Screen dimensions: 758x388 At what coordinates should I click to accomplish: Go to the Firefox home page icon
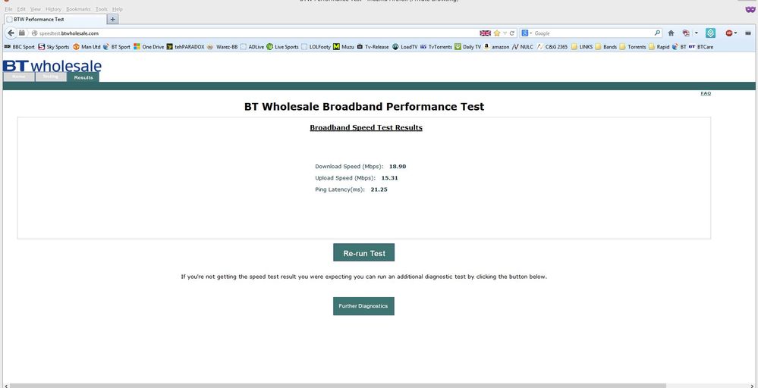[671, 33]
